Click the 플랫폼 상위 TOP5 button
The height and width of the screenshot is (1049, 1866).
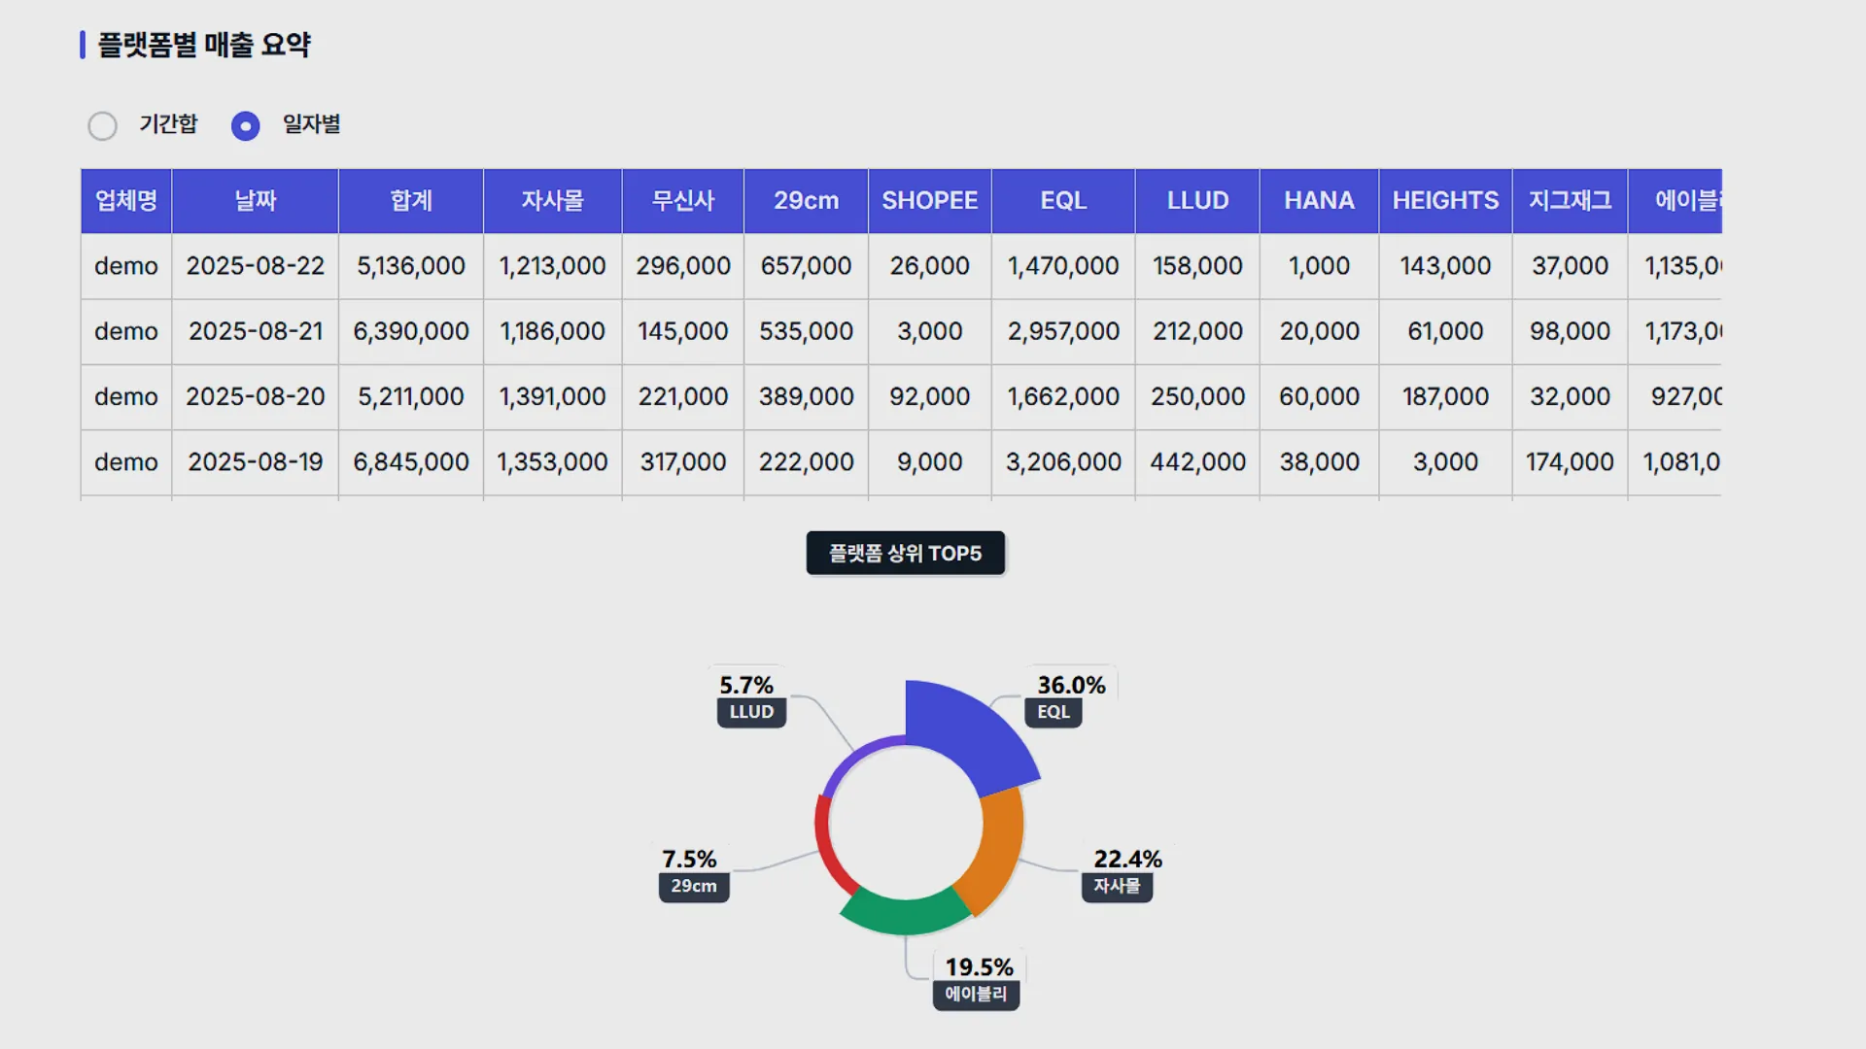coord(905,554)
